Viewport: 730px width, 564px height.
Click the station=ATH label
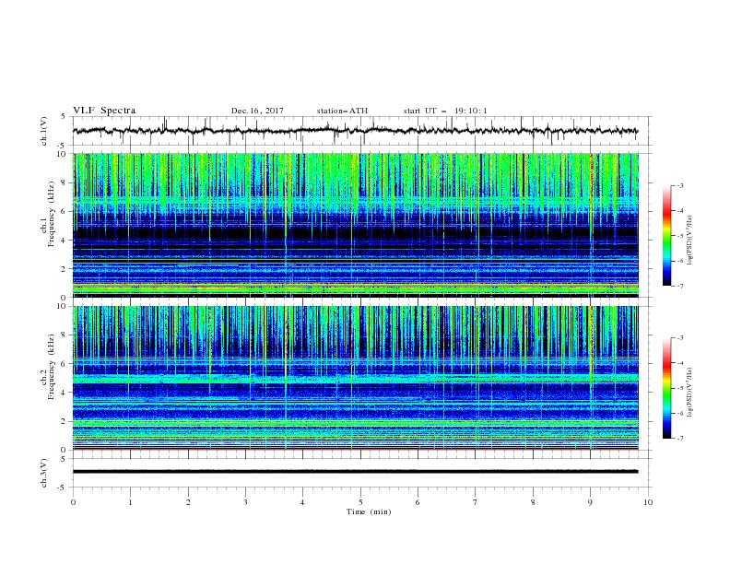[x=342, y=111]
